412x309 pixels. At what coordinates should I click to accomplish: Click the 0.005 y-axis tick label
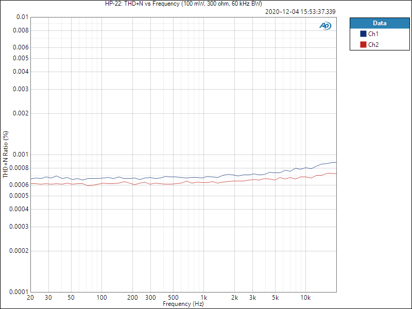(x=21, y=58)
